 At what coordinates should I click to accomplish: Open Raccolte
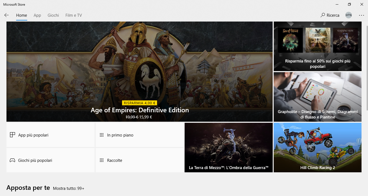pos(140,160)
